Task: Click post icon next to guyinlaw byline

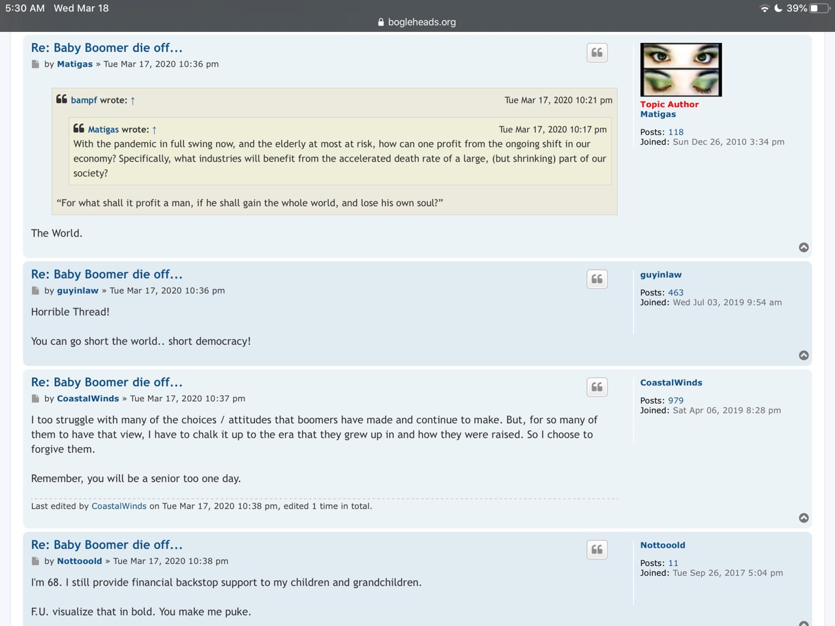Action: click(x=35, y=291)
